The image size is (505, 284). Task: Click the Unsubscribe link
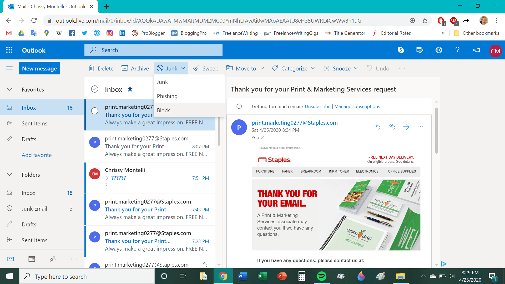tap(317, 106)
